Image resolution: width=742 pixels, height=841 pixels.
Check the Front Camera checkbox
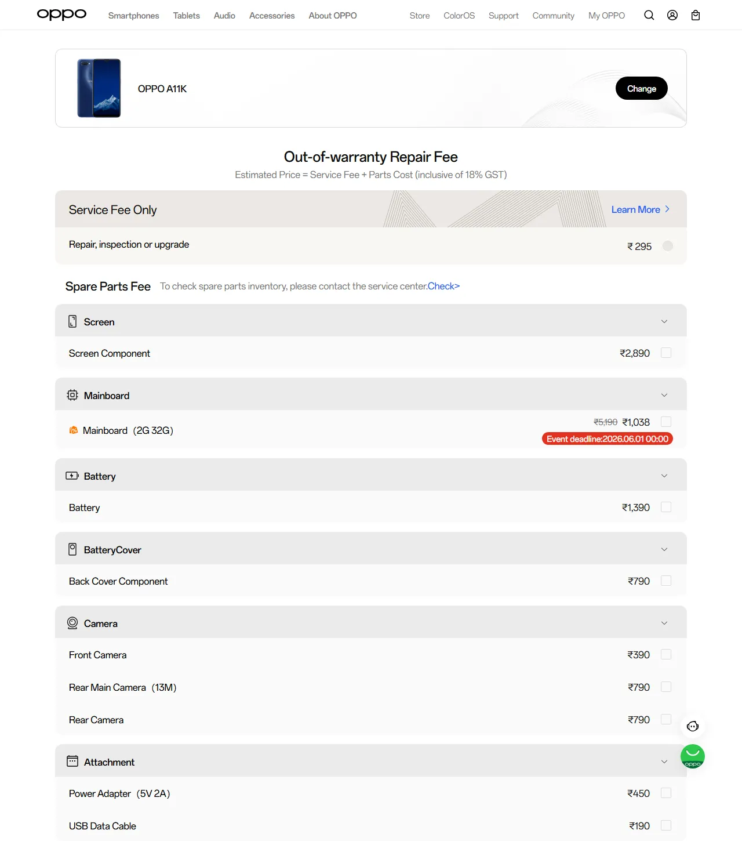tap(666, 654)
